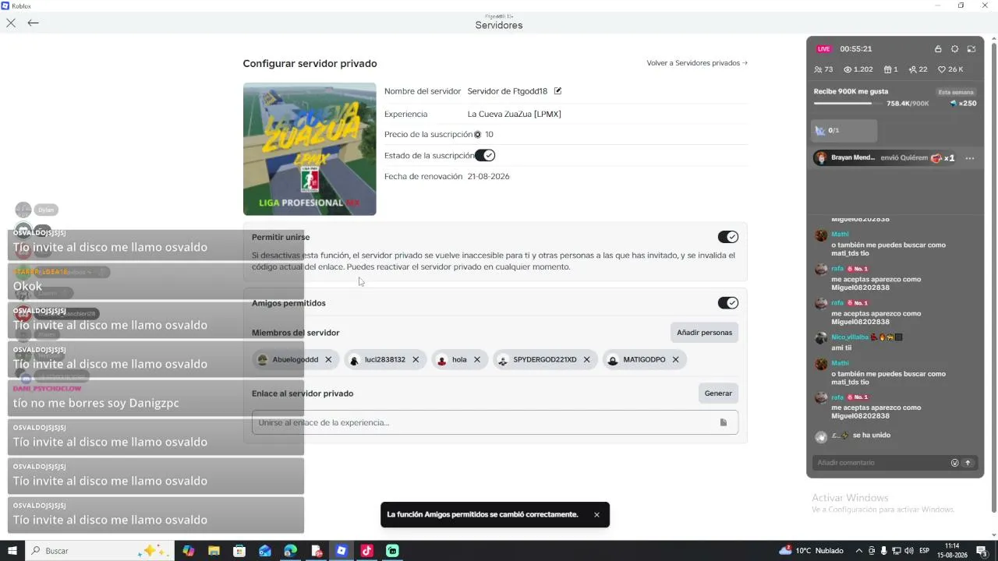
Task: Follow the Volver a Servidores privados link
Action: 697,63
